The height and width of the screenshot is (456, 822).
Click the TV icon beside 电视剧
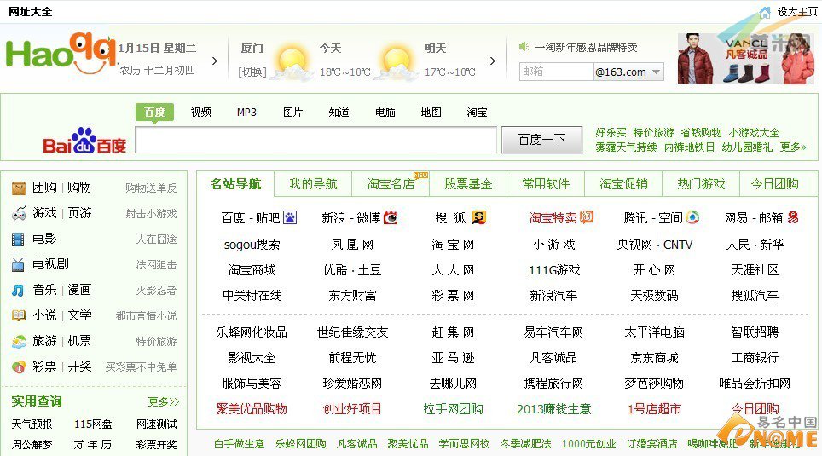coord(19,265)
